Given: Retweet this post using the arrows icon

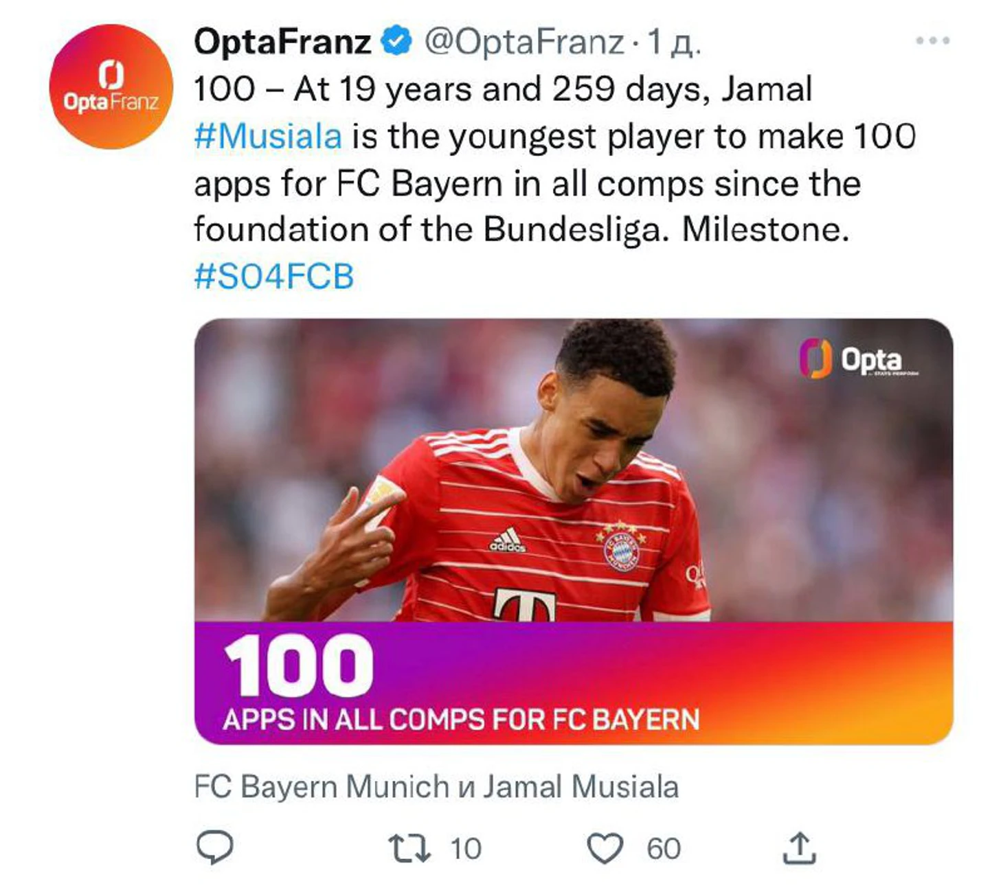Looking at the screenshot, I should click(x=409, y=848).
